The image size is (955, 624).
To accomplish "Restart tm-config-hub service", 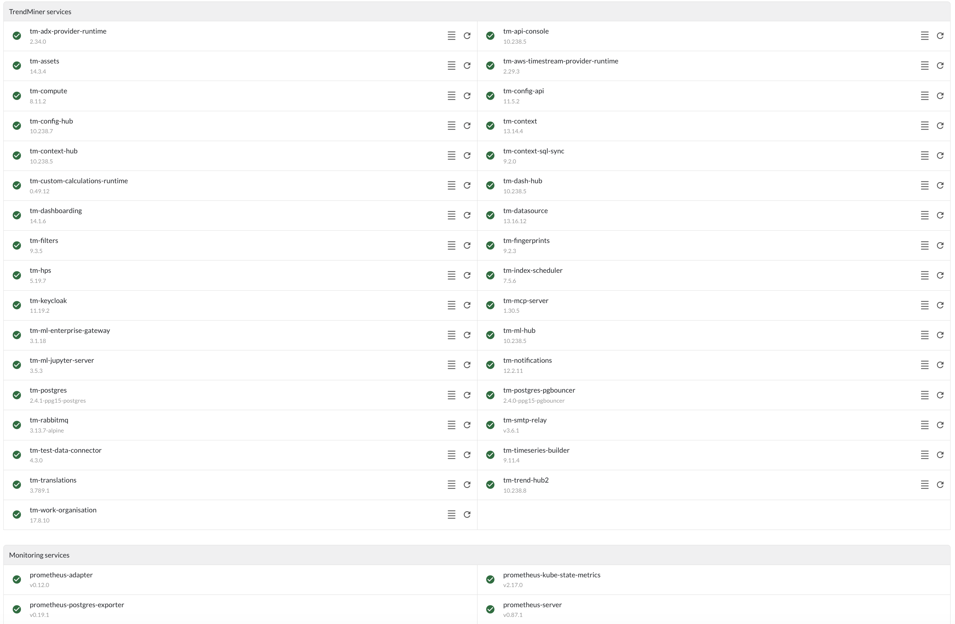I will click(x=467, y=126).
